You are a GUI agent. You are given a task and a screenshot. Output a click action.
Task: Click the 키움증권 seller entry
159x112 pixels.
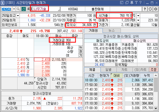(112, 45)
